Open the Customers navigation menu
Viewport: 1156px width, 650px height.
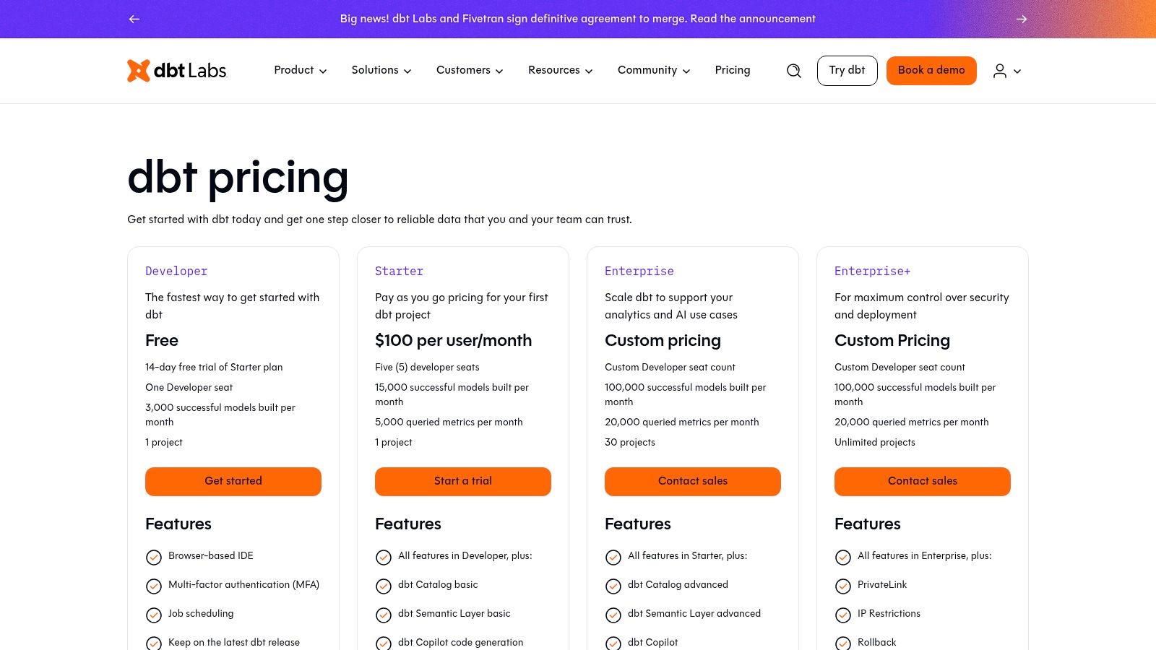tap(470, 70)
